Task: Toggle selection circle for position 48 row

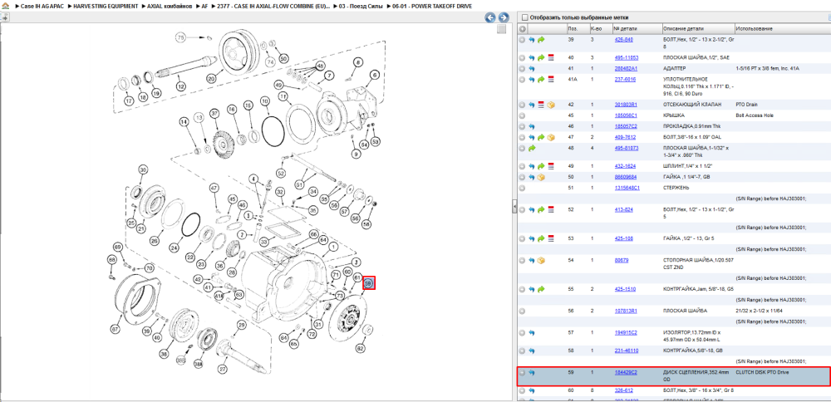Action: 523,148
